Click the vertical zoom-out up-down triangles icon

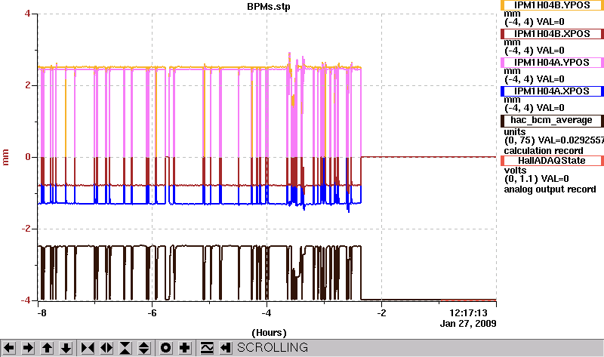tap(144, 348)
